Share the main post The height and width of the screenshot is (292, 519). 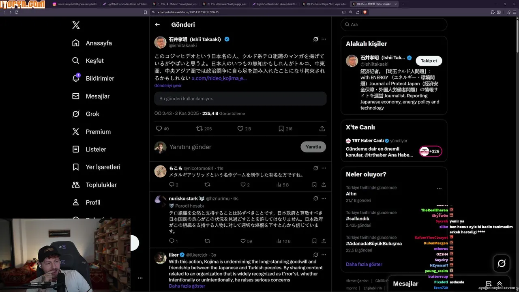(322, 129)
